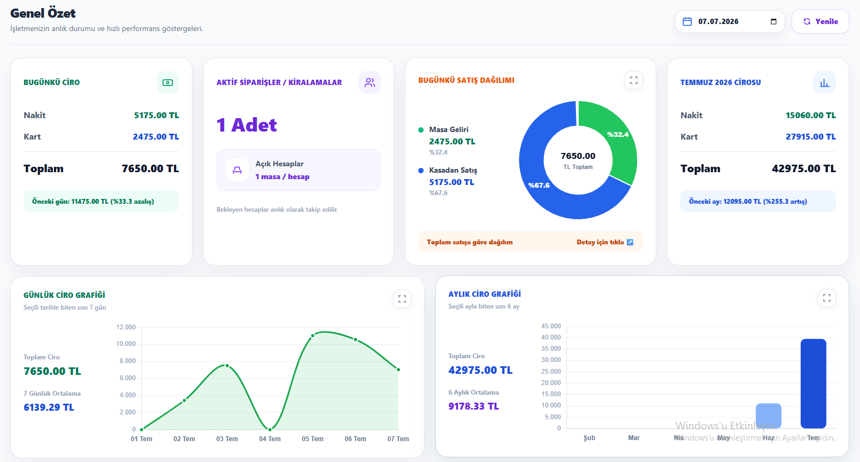Viewport: 860px width, 462px height.
Task: Click the '9178.33 TL' 6-month average value
Action: click(x=473, y=406)
